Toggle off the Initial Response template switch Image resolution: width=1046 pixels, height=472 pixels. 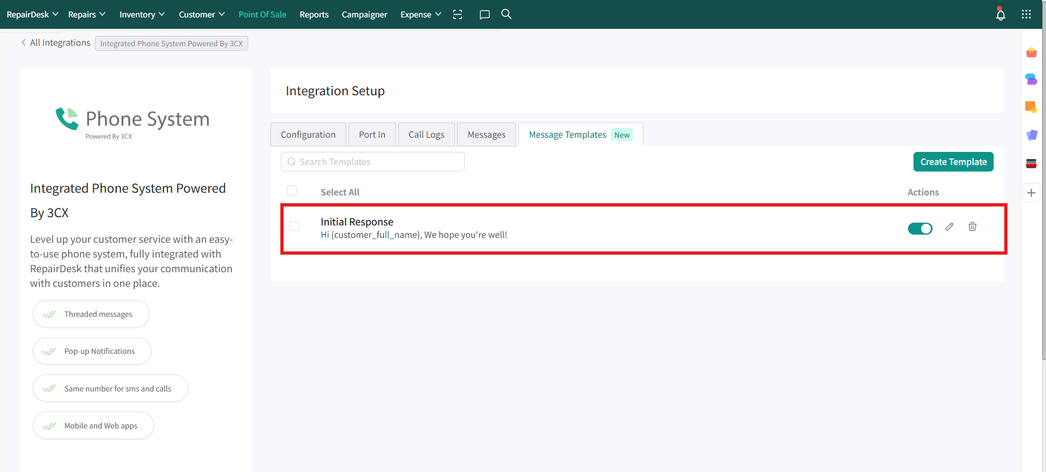(920, 229)
